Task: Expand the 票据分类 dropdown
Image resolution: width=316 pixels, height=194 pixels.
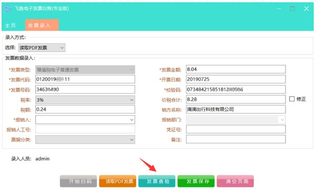Action: 85,139
